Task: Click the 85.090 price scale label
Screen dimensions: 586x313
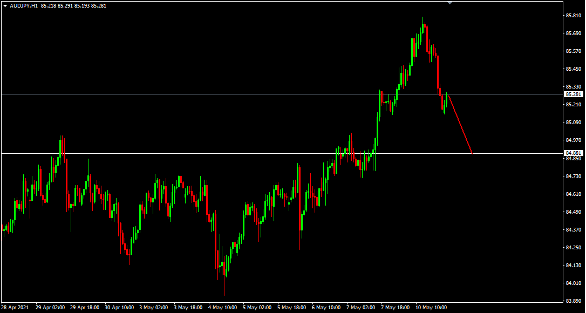Action: pyautogui.click(x=573, y=123)
